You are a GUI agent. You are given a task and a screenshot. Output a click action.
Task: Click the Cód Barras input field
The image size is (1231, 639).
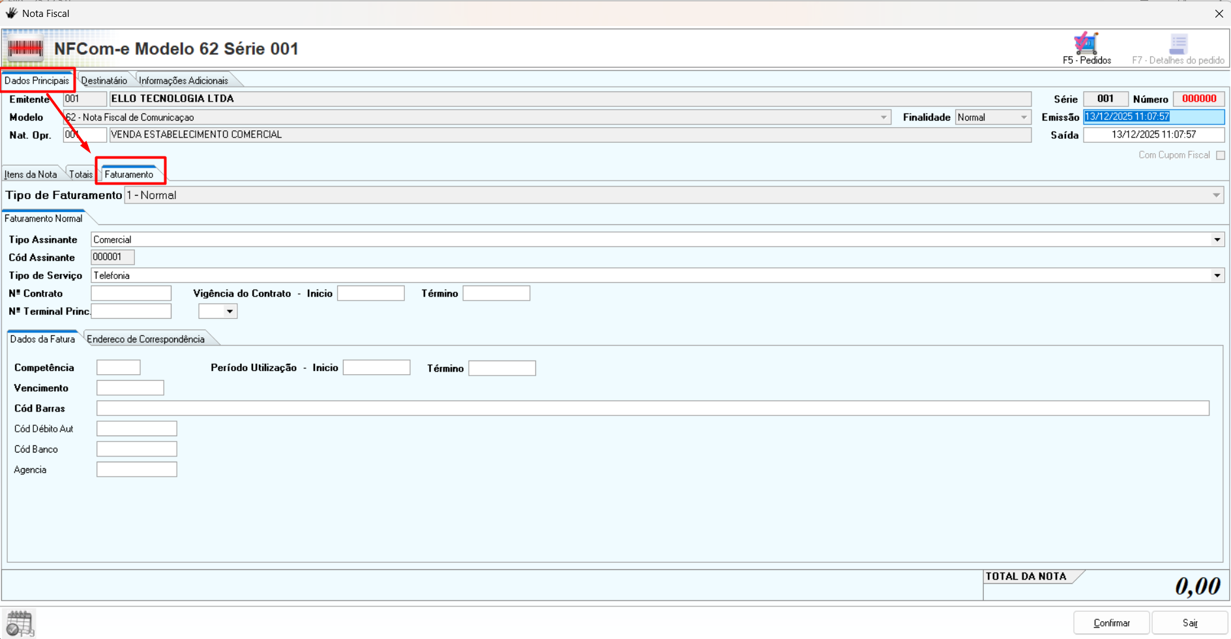pos(652,408)
